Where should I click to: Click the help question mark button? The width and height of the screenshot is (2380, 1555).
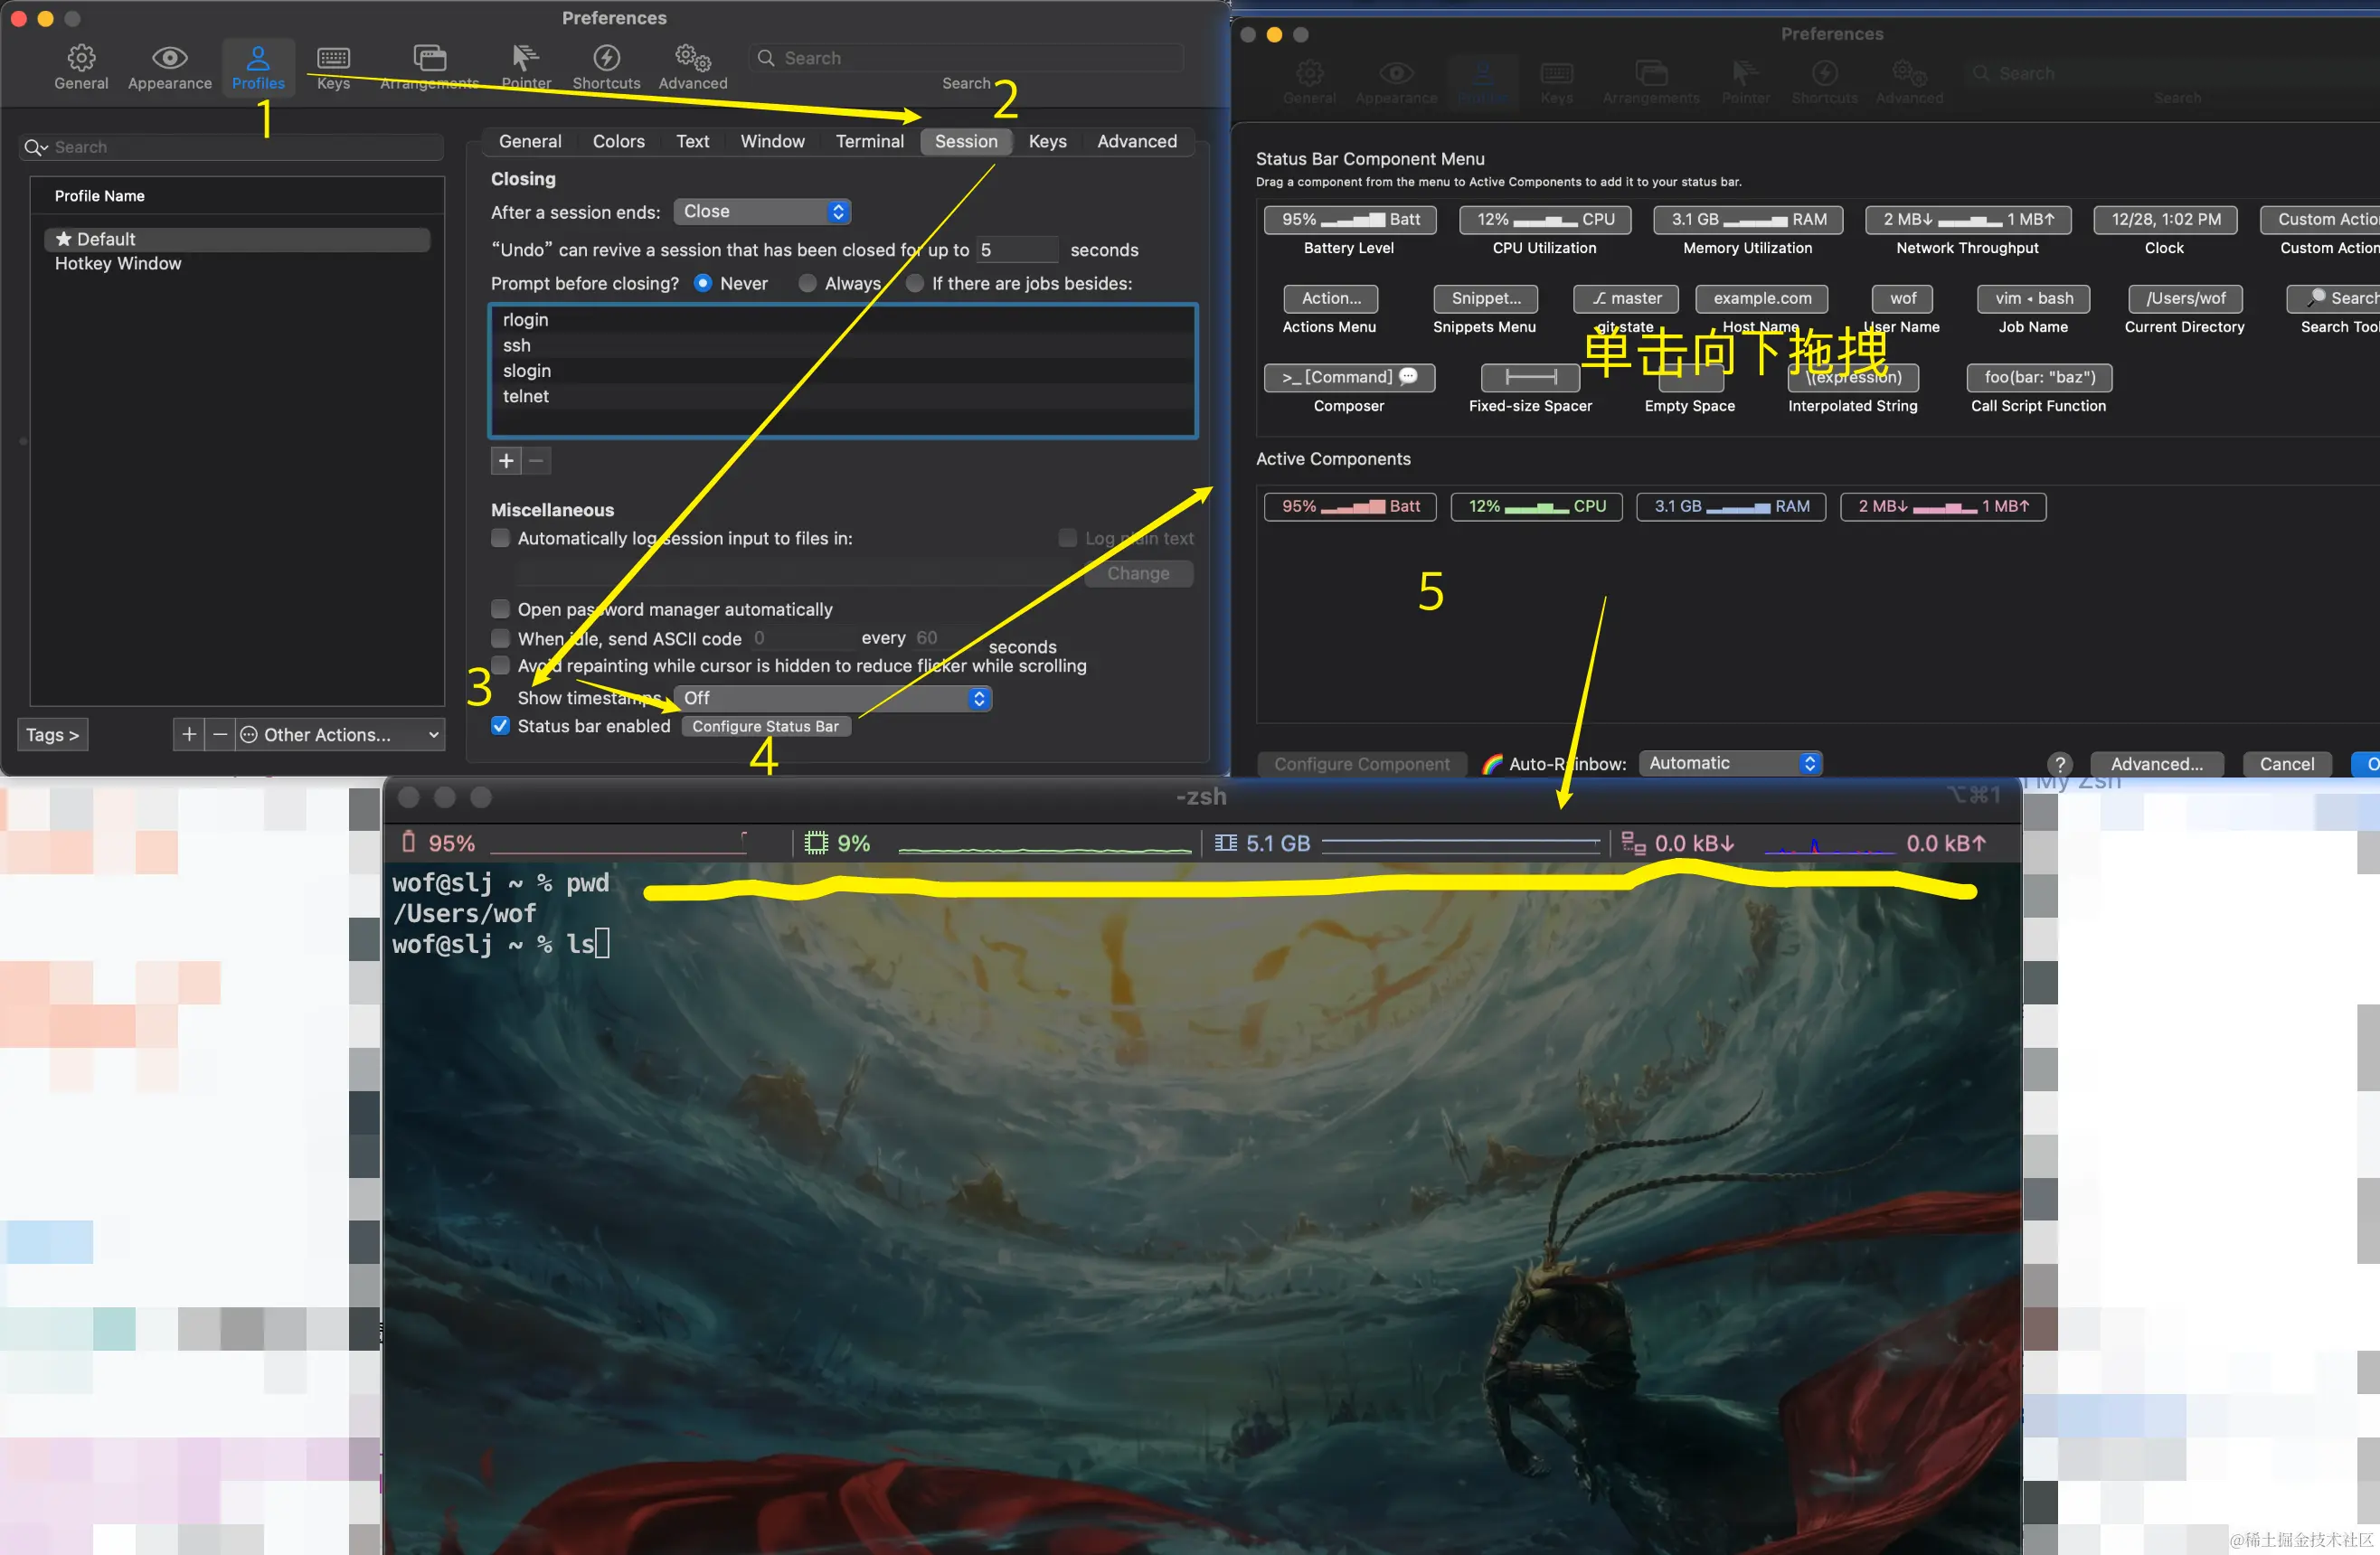[2059, 765]
